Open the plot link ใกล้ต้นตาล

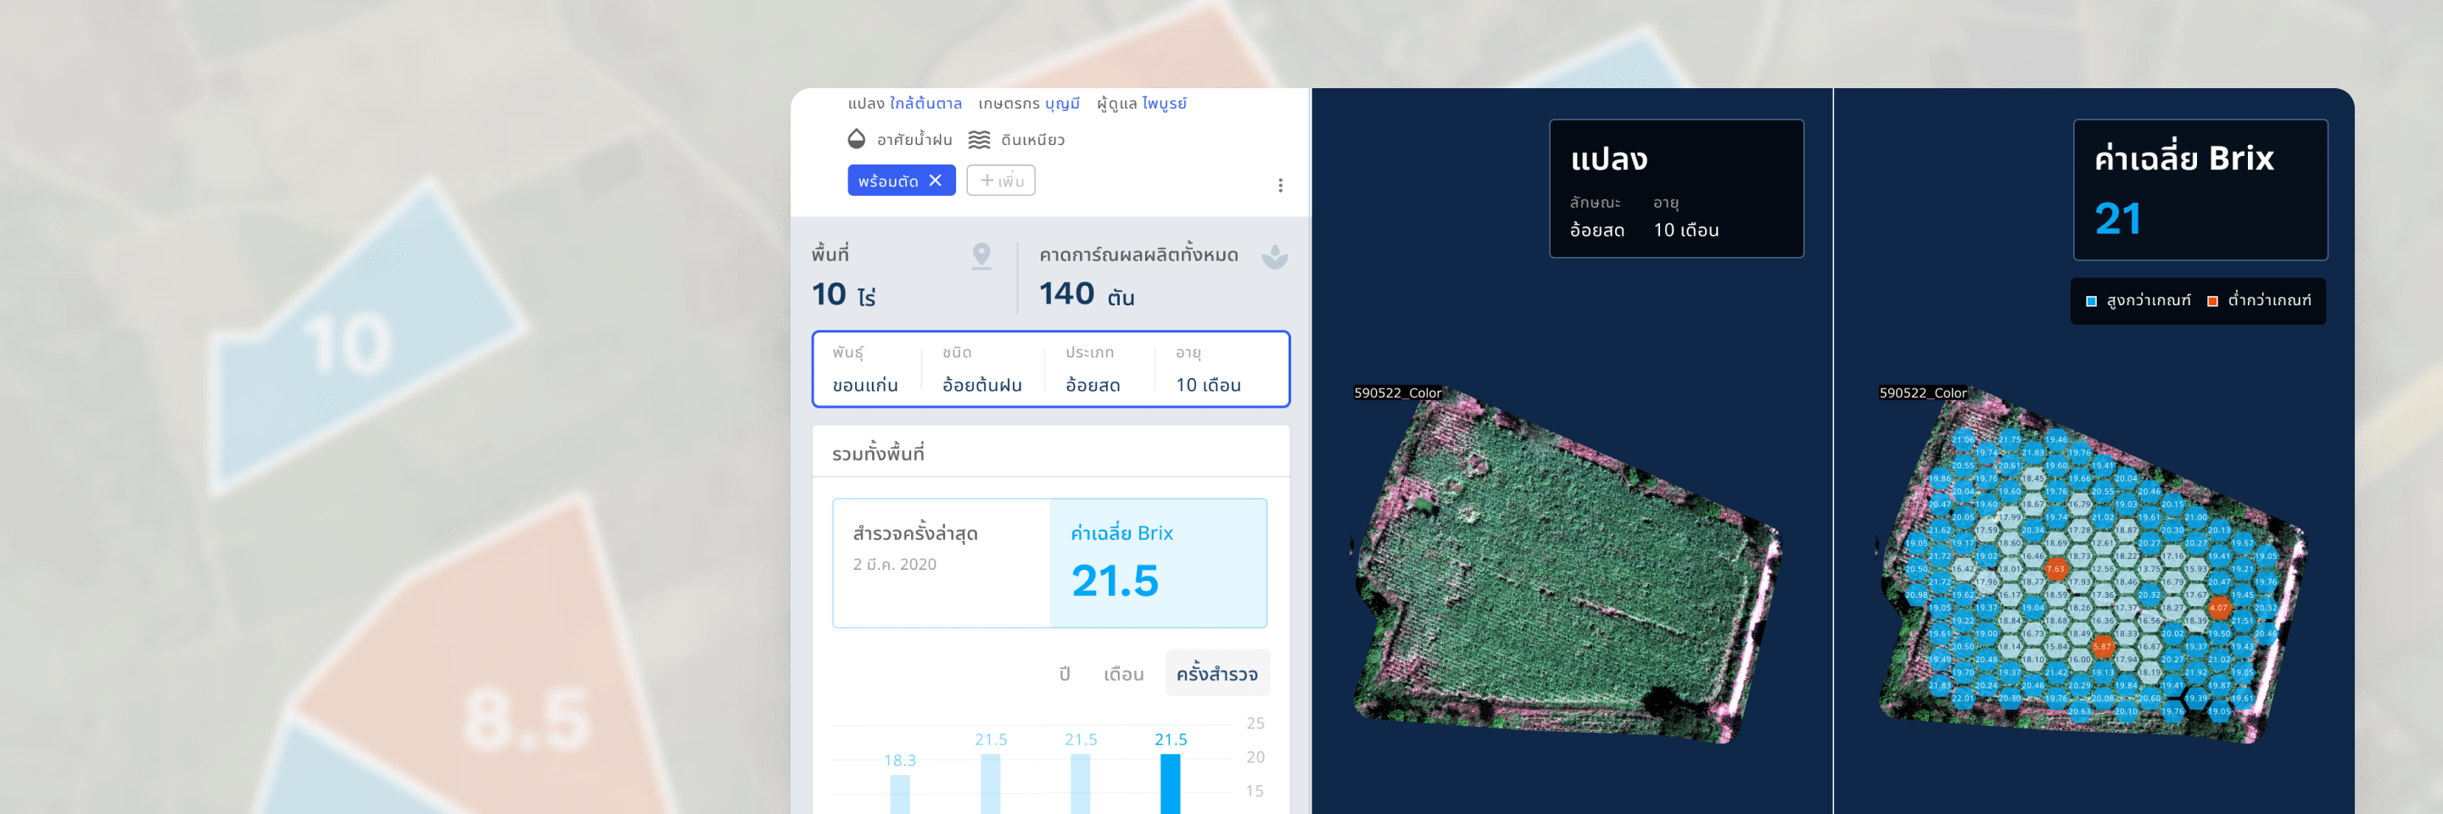click(x=926, y=103)
